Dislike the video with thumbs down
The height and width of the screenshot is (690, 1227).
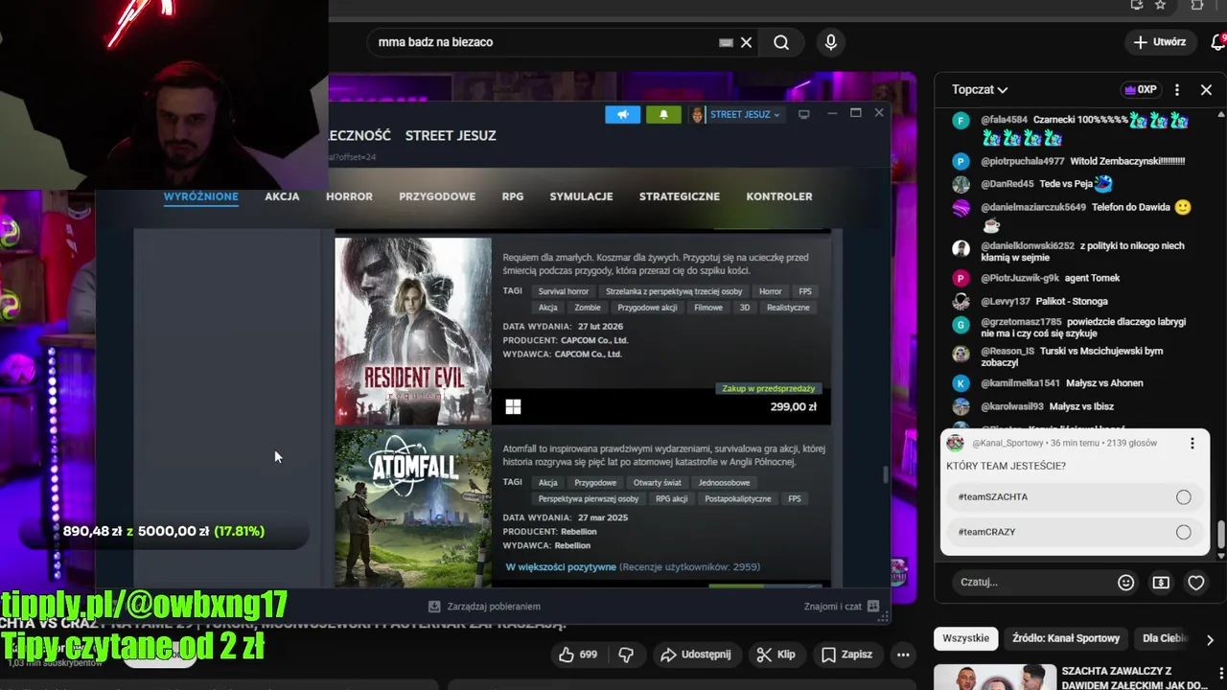pos(626,655)
